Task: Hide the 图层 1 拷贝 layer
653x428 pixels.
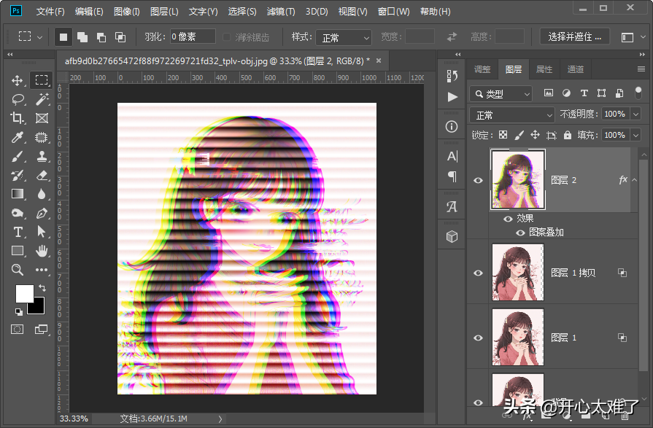Action: point(479,273)
